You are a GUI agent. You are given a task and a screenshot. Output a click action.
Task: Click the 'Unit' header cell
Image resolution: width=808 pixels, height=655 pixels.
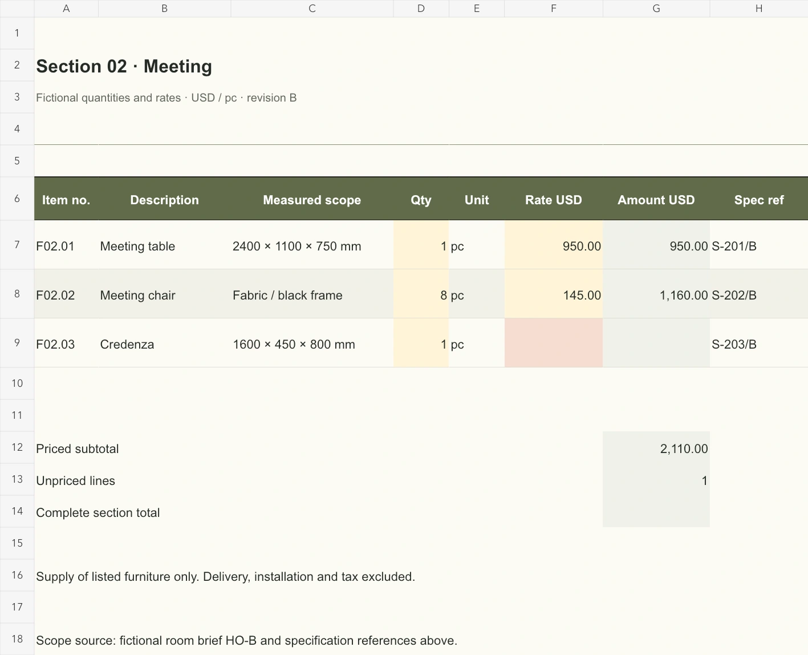click(477, 200)
